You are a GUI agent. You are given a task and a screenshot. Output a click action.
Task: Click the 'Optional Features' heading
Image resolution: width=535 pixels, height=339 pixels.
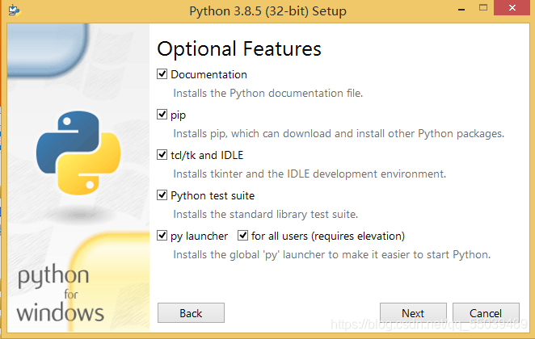point(239,48)
